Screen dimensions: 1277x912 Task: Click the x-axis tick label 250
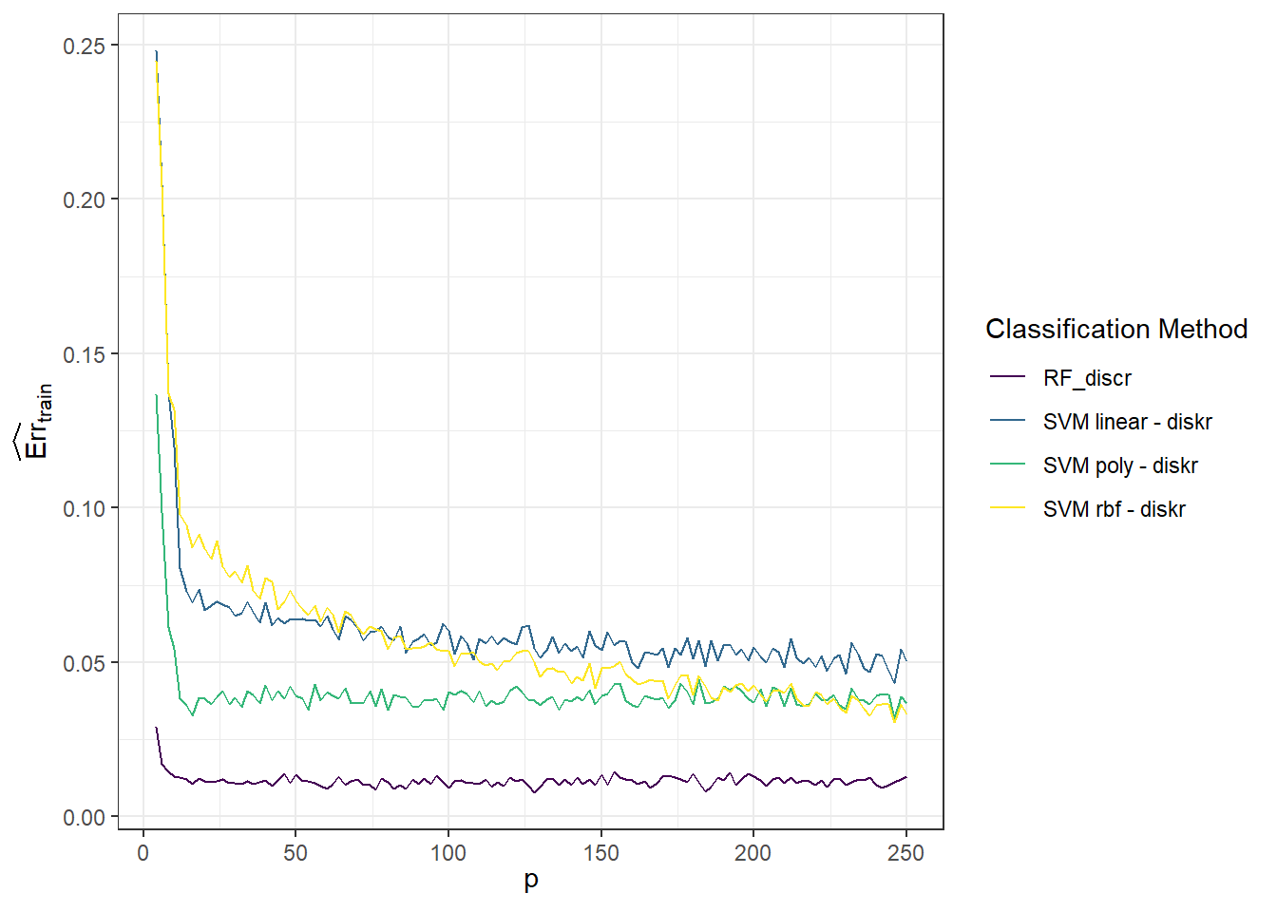905,853
